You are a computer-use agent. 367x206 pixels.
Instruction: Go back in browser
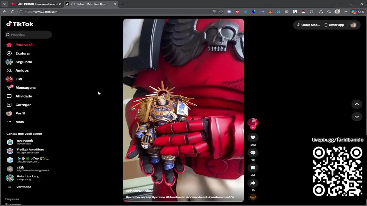pos(4,12)
